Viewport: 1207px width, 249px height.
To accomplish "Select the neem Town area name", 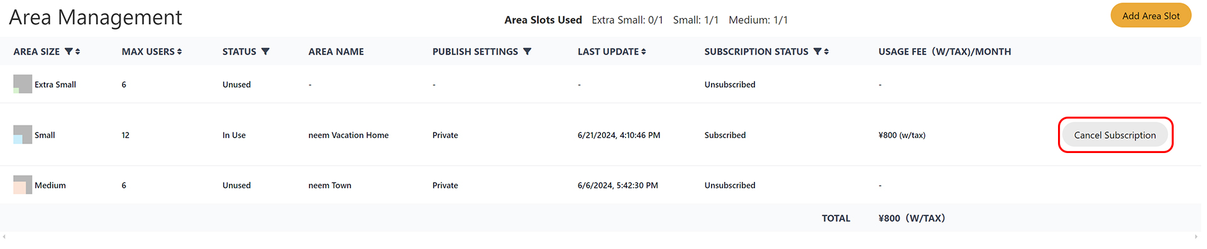I will [x=329, y=185].
